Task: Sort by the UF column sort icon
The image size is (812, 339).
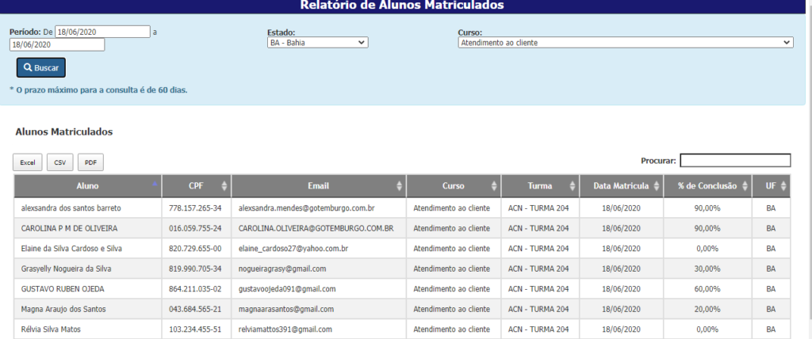Action: [x=784, y=186]
